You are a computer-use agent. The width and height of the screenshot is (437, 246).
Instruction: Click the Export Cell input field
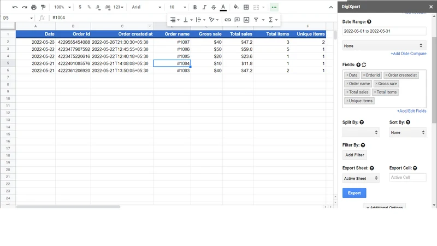click(x=408, y=177)
